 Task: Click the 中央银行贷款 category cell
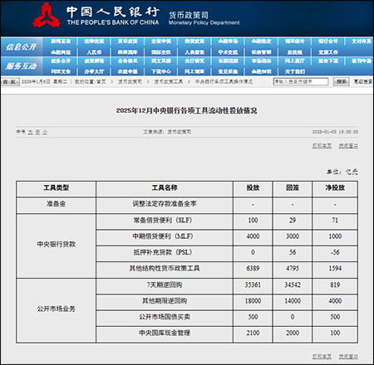(57, 245)
